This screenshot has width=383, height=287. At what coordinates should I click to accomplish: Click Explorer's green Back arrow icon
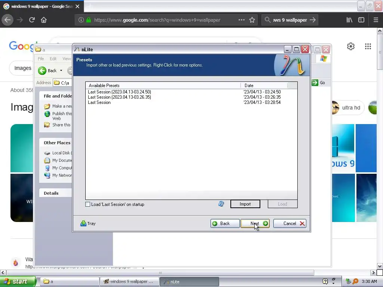coord(42,71)
